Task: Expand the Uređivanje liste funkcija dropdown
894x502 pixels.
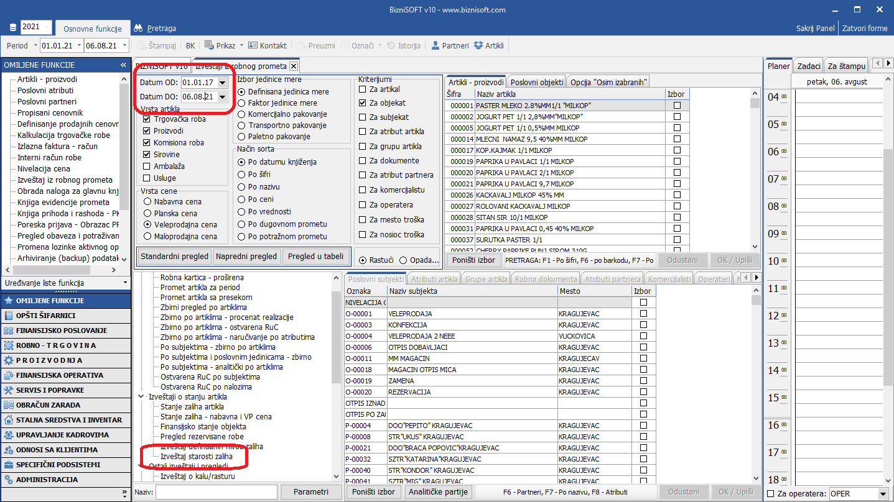Action: point(125,283)
